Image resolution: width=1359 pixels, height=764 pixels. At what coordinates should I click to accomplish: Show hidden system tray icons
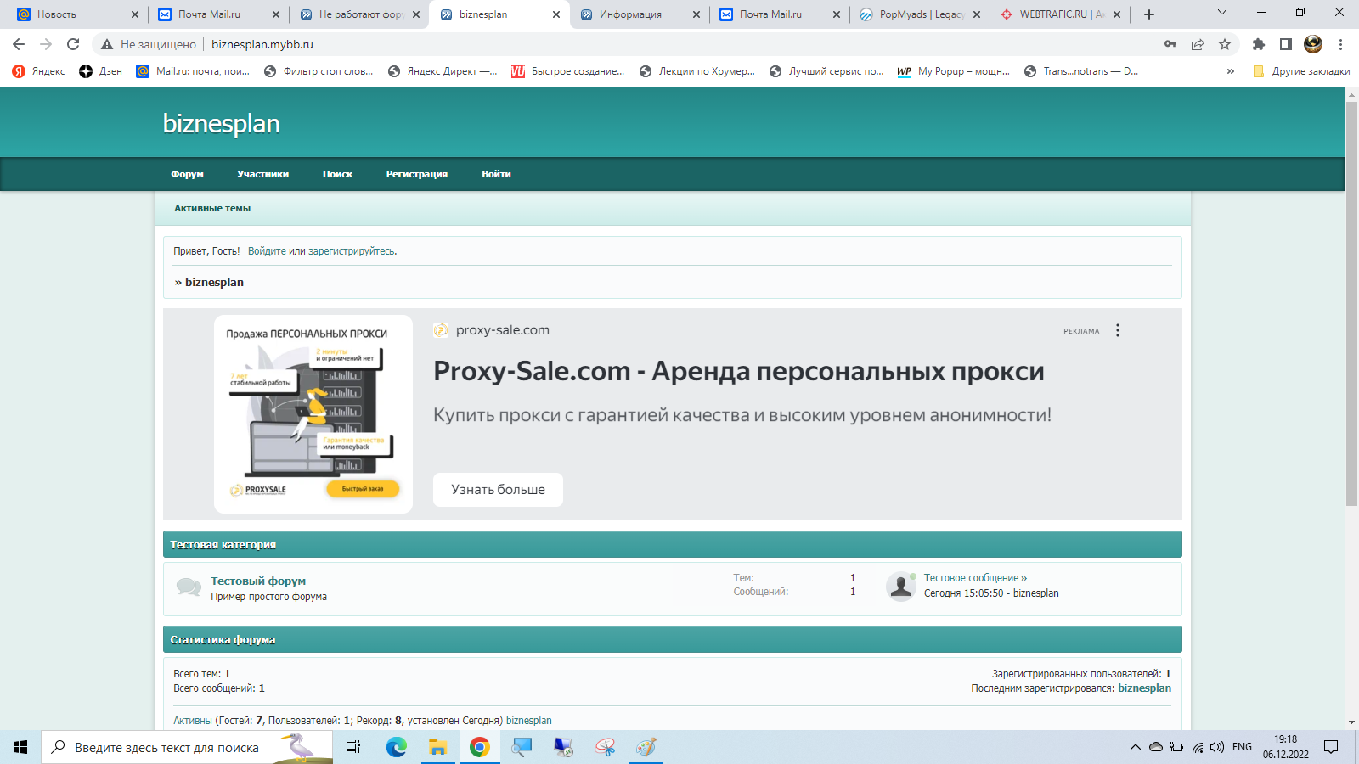coord(1135,747)
